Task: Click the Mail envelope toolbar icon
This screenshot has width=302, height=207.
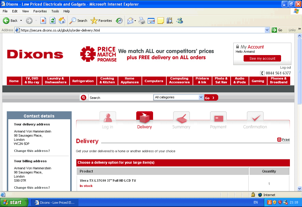Action: coord(130,21)
